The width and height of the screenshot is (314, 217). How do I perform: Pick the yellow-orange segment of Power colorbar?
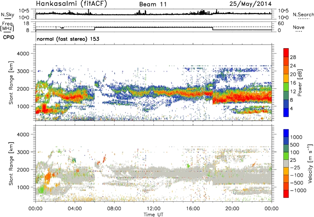tap(286, 78)
